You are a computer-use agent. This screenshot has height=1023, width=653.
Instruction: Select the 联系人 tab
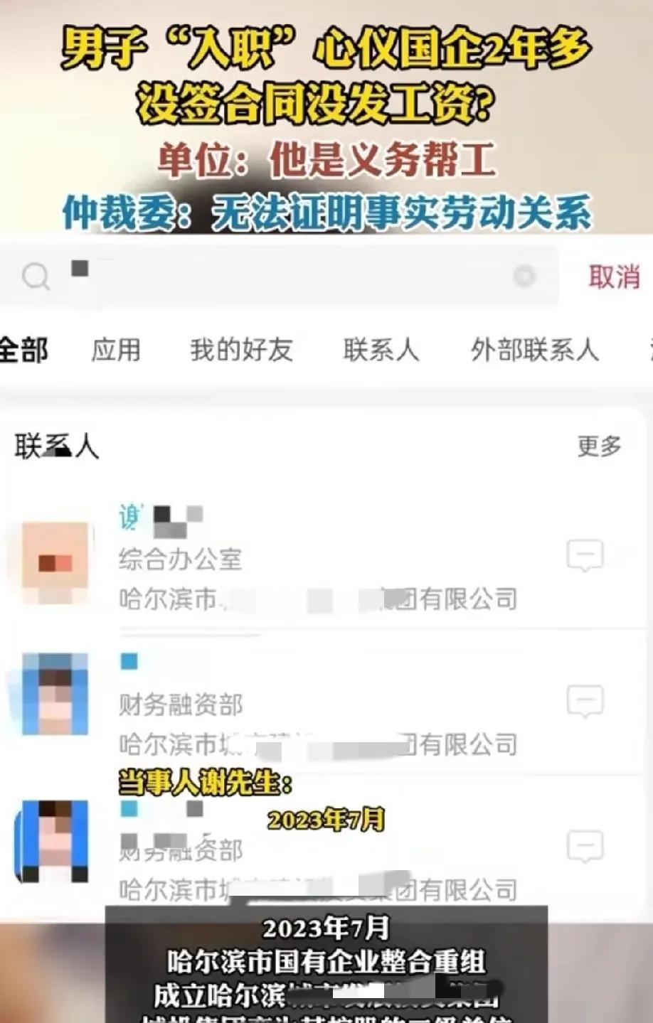(x=381, y=349)
